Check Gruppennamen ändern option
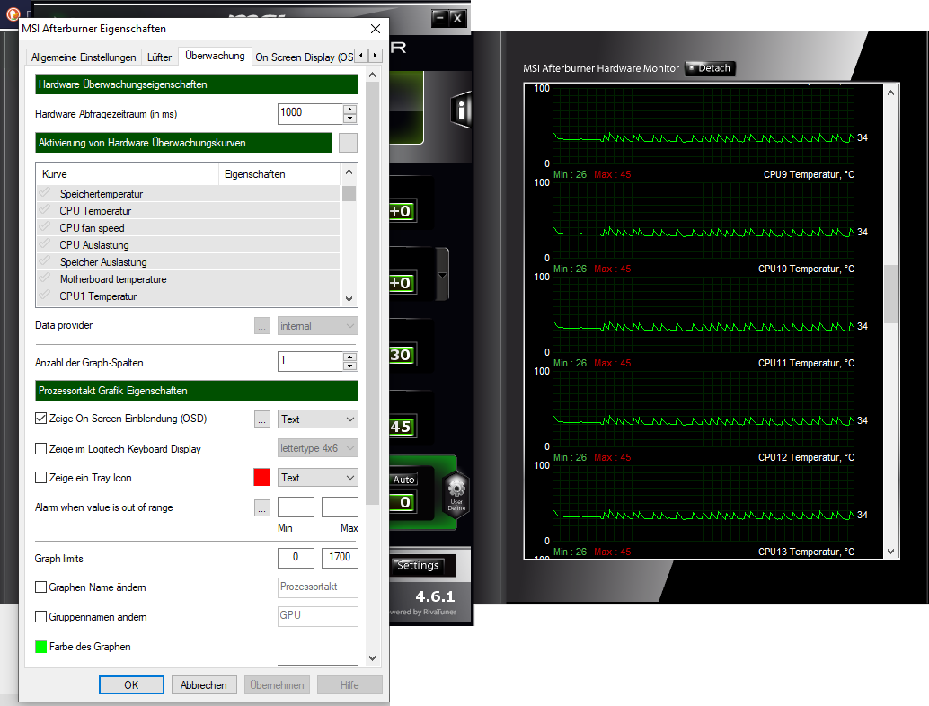The width and height of the screenshot is (929, 706). (41, 616)
